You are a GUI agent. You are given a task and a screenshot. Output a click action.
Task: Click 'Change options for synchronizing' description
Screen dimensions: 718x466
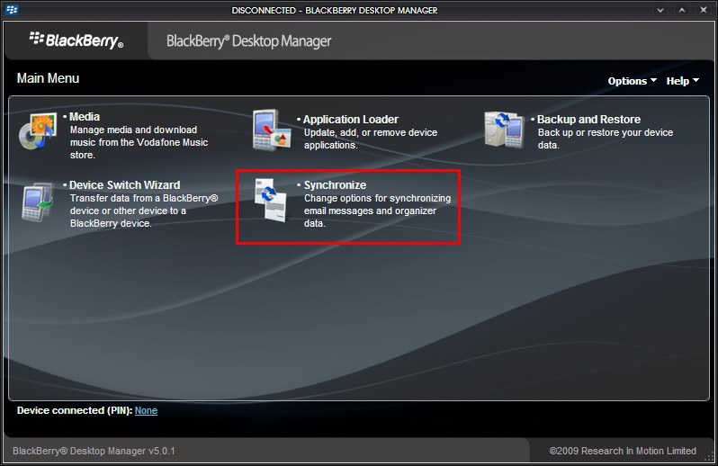(x=377, y=211)
